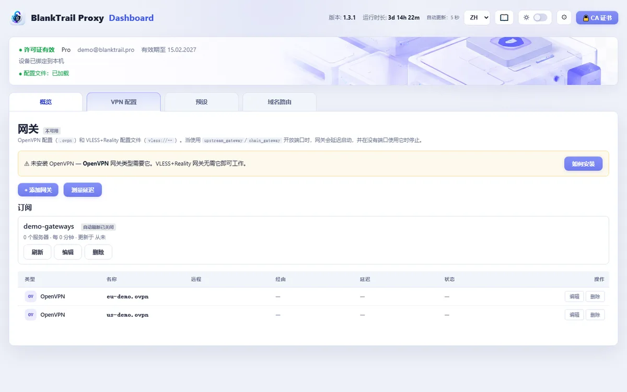
Task: Click the 类型 column header
Action: (x=30, y=279)
